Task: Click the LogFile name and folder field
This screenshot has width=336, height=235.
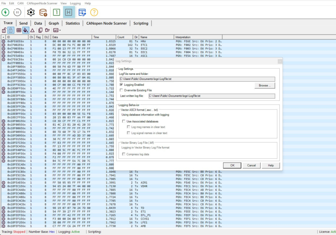Action: (x=197, y=79)
